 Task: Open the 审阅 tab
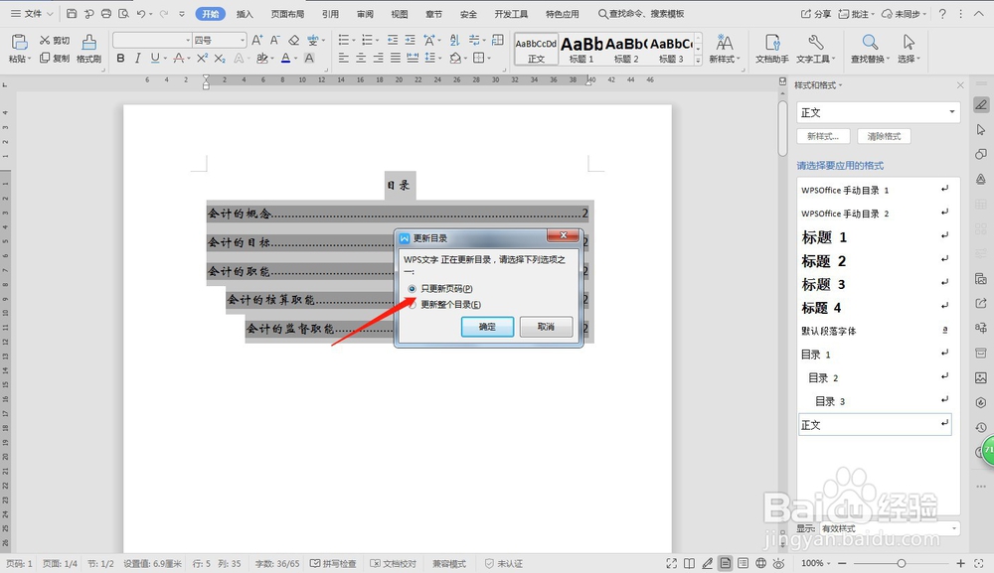coord(365,14)
